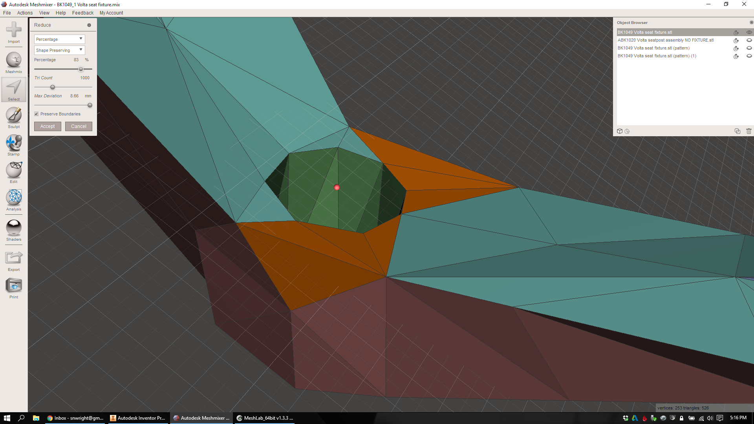Open the Stamp tool
Viewport: 754px width, 424px height.
click(x=14, y=145)
